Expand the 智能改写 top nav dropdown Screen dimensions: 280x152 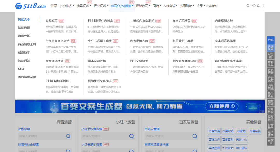coord(143,6)
